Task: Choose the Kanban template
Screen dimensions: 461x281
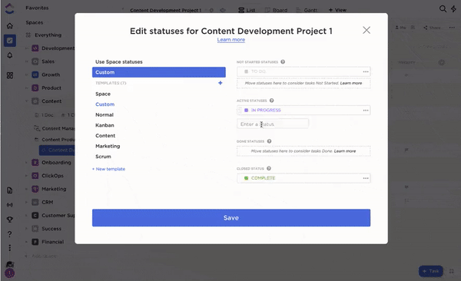Action: (x=104, y=125)
